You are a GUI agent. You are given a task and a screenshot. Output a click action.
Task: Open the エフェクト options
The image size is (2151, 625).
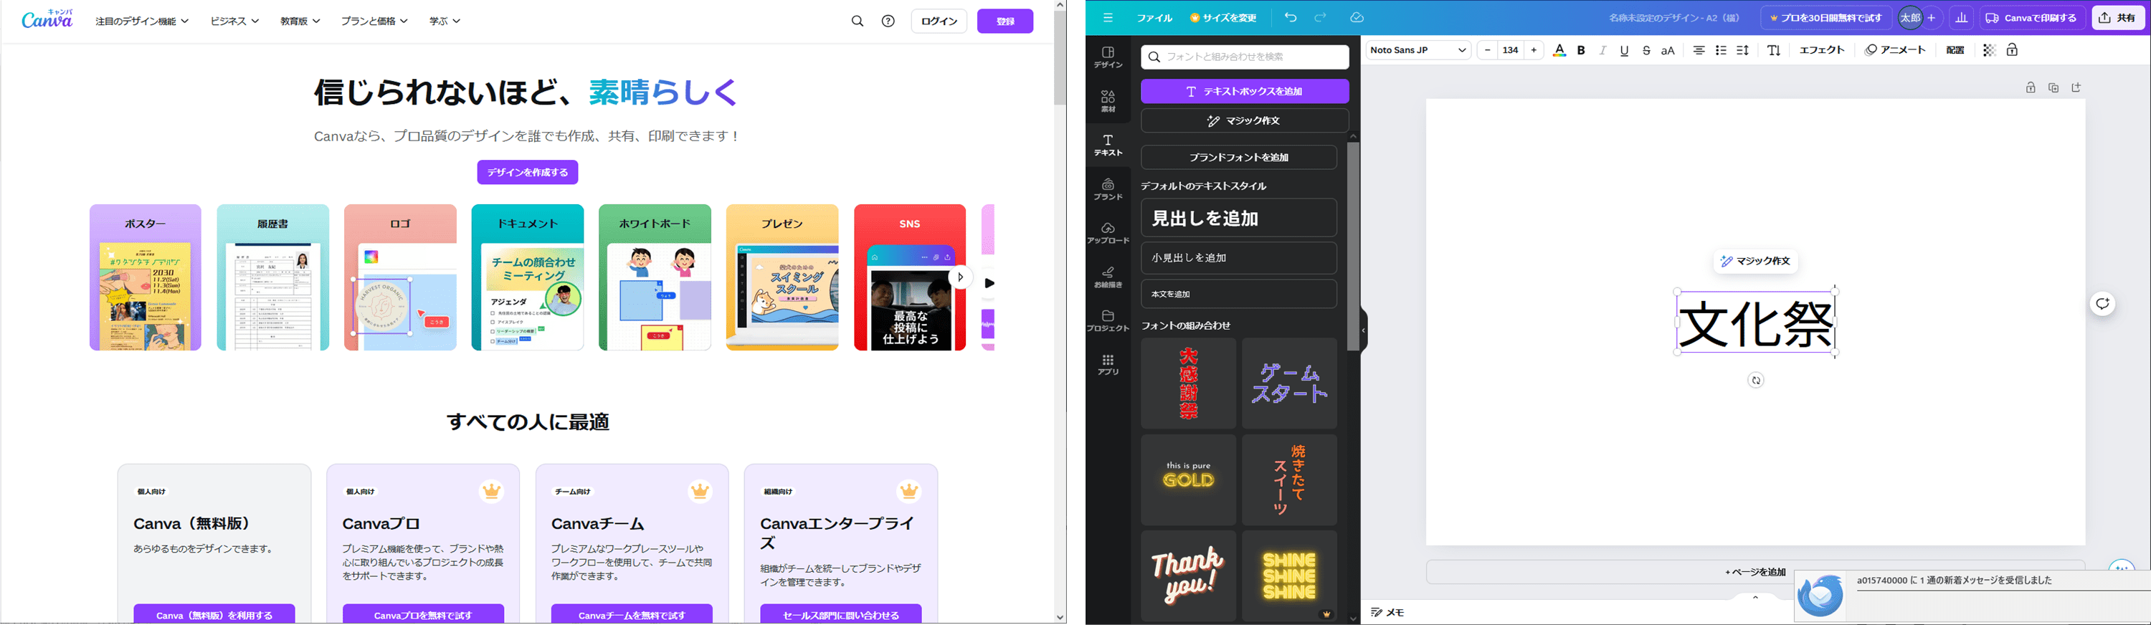pyautogui.click(x=1821, y=50)
